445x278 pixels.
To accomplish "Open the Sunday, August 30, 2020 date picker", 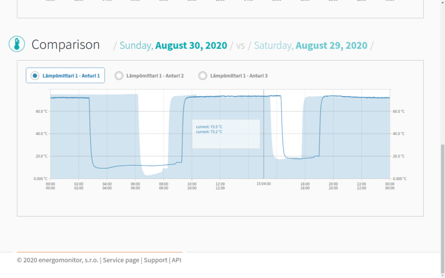I will click(x=173, y=46).
